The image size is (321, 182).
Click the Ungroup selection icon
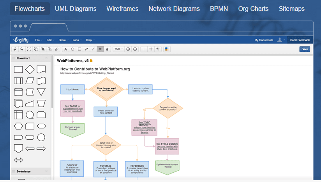coord(36,49)
